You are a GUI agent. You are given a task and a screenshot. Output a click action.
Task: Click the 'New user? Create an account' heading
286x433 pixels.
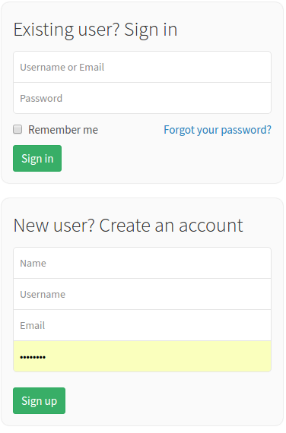[x=128, y=226]
